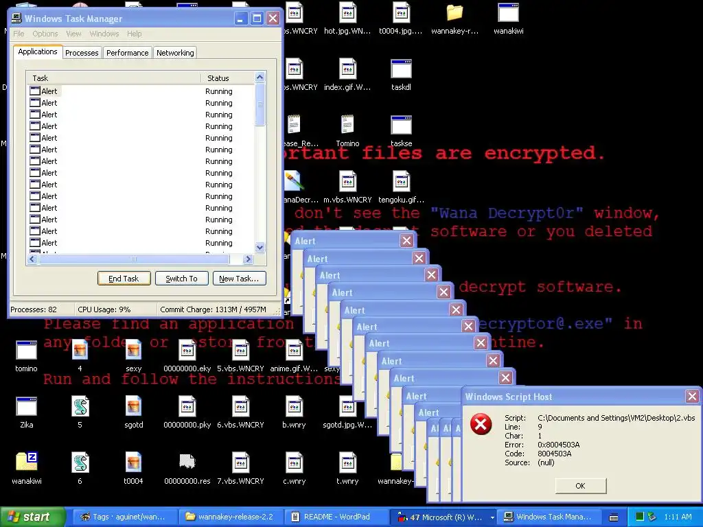Select the t0004 image file icon
Viewport: 703px width, 527px height.
pyautogui.click(x=133, y=462)
